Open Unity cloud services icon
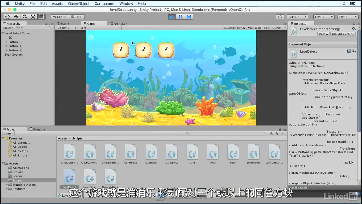Viewport: 362px width, 204px height. (280, 17)
